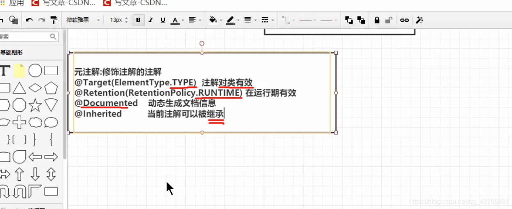Switch to second 写文章-CSDN browser tab
The image size is (512, 209).
(x=136, y=3)
